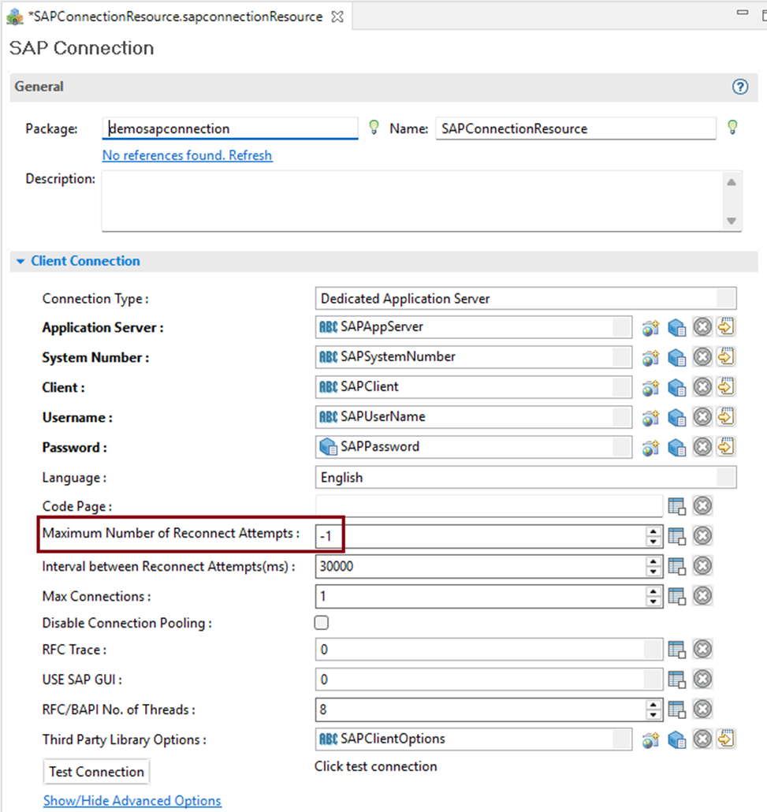The width and height of the screenshot is (767, 812).
Task: Click the 'Click test connection' status text
Action: 376,766
